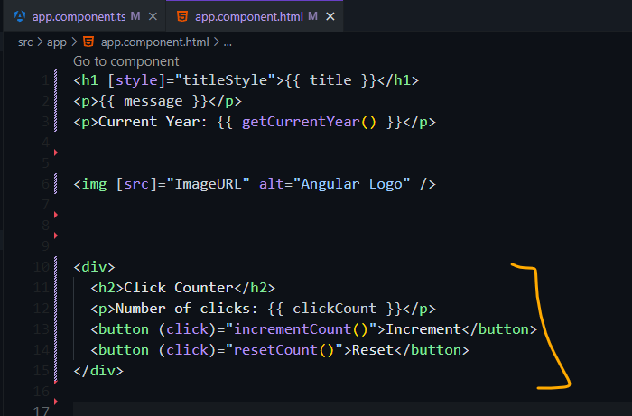Click the [src] attribute on img
632x416 pixels.
[136, 184]
